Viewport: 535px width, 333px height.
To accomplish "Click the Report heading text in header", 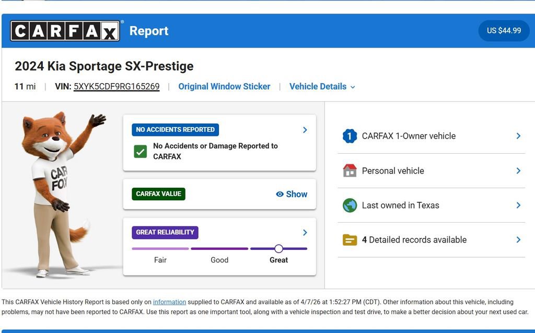I will click(x=149, y=31).
